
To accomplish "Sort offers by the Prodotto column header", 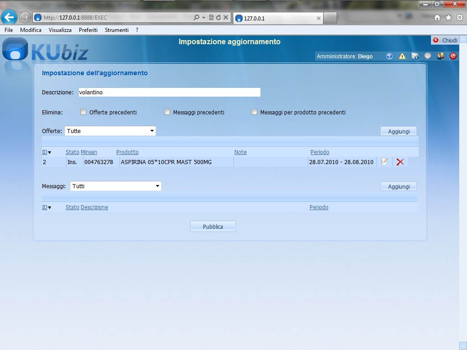I will tap(127, 152).
